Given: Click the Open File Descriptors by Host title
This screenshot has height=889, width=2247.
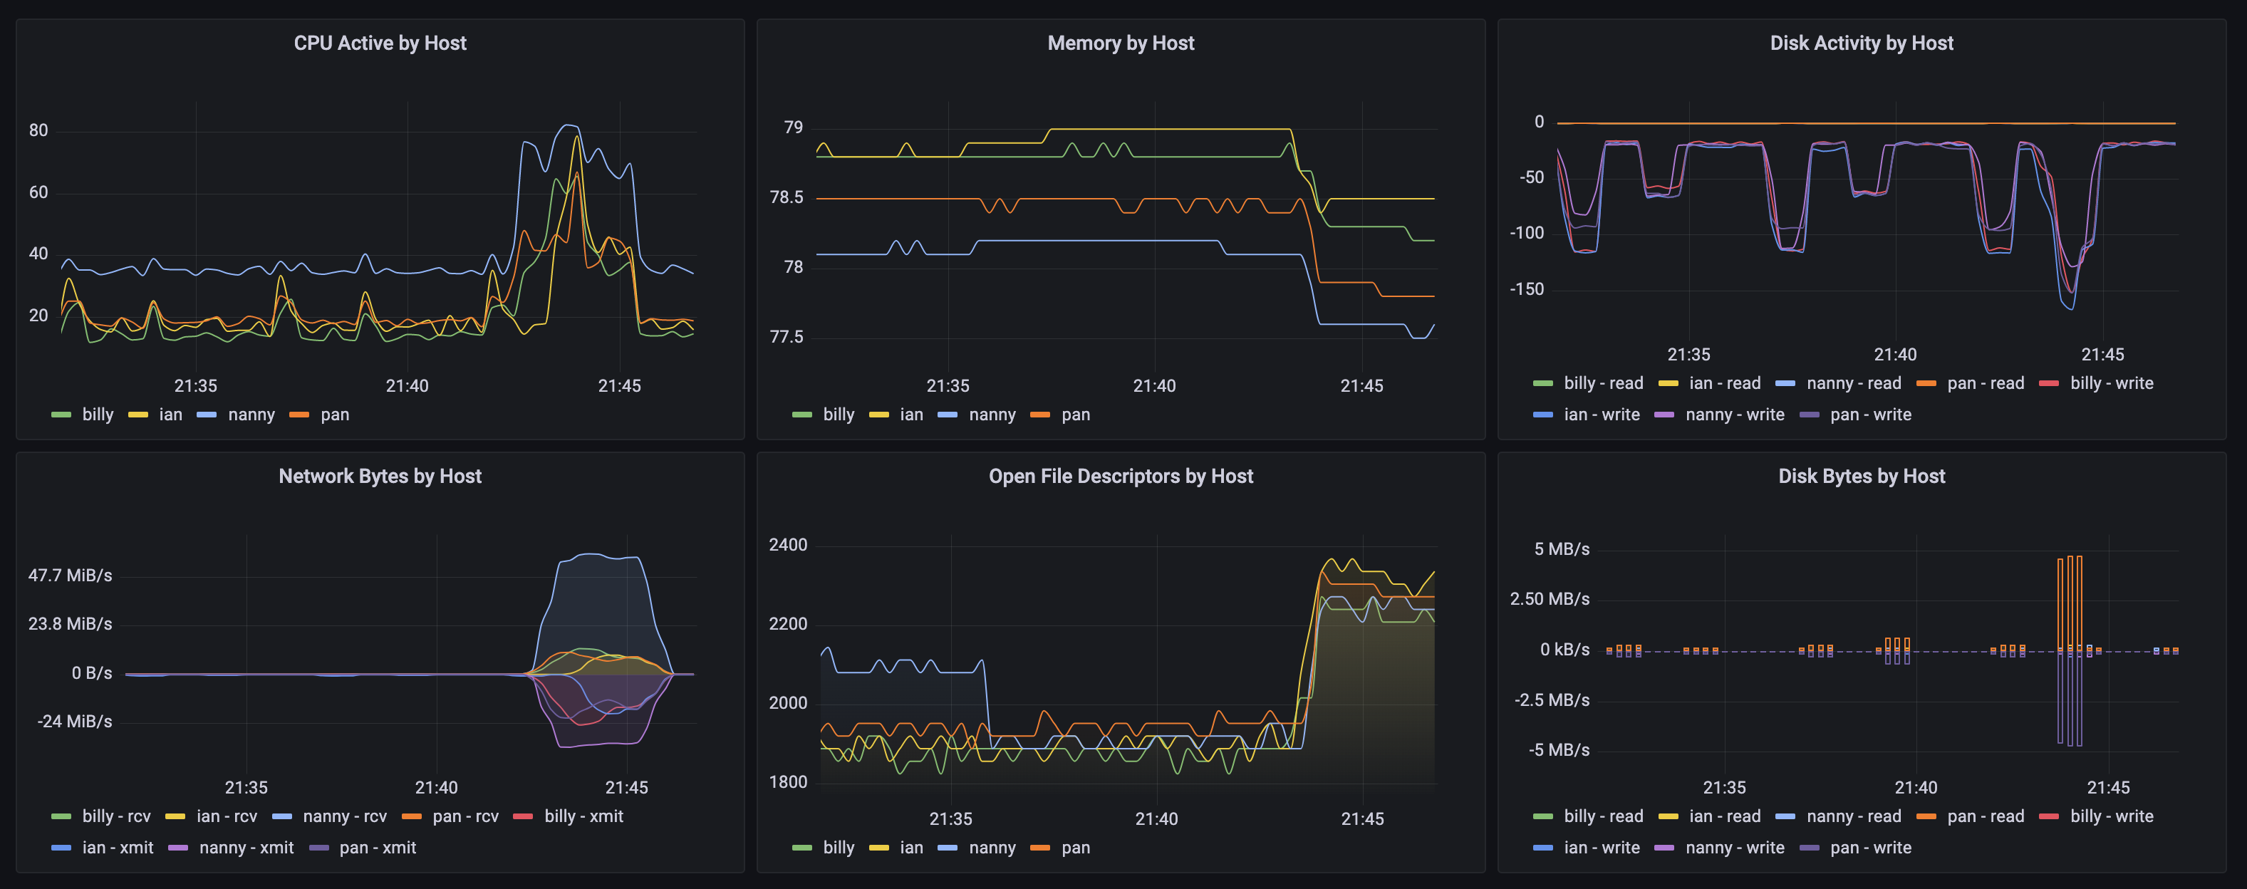Looking at the screenshot, I should click(x=1120, y=477).
